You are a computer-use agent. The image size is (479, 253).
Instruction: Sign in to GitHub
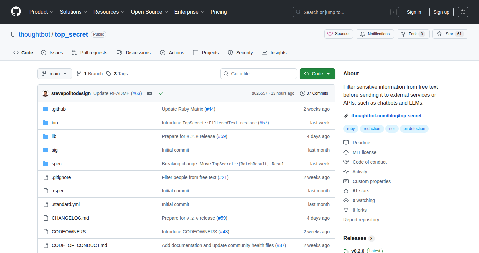414,12
